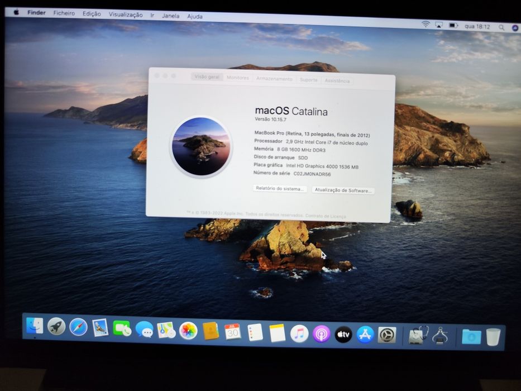Viewport: 521px width, 391px height.
Task: Open purple Podcasts icon in Dock
Action: click(x=321, y=335)
